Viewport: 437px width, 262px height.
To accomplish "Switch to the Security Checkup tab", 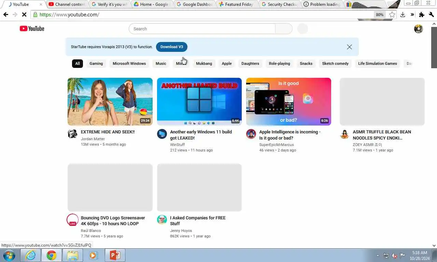I will pos(280,4).
